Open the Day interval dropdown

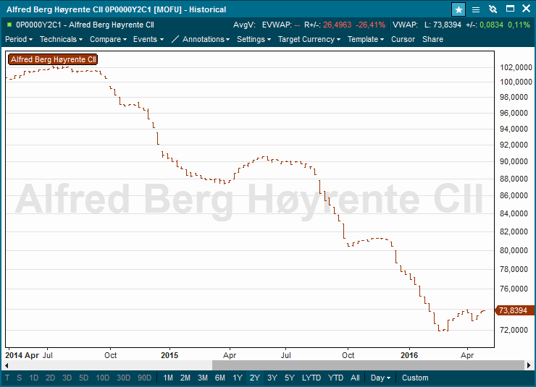coord(380,378)
